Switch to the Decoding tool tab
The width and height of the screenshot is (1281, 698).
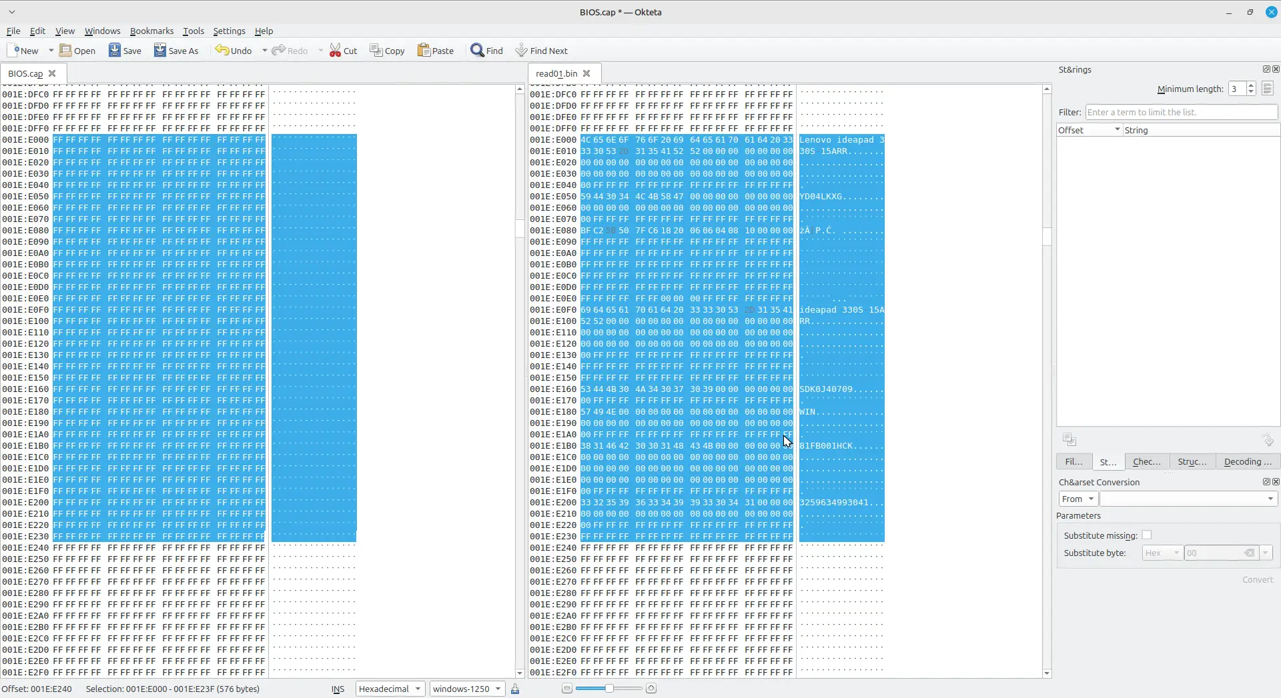[x=1247, y=461]
